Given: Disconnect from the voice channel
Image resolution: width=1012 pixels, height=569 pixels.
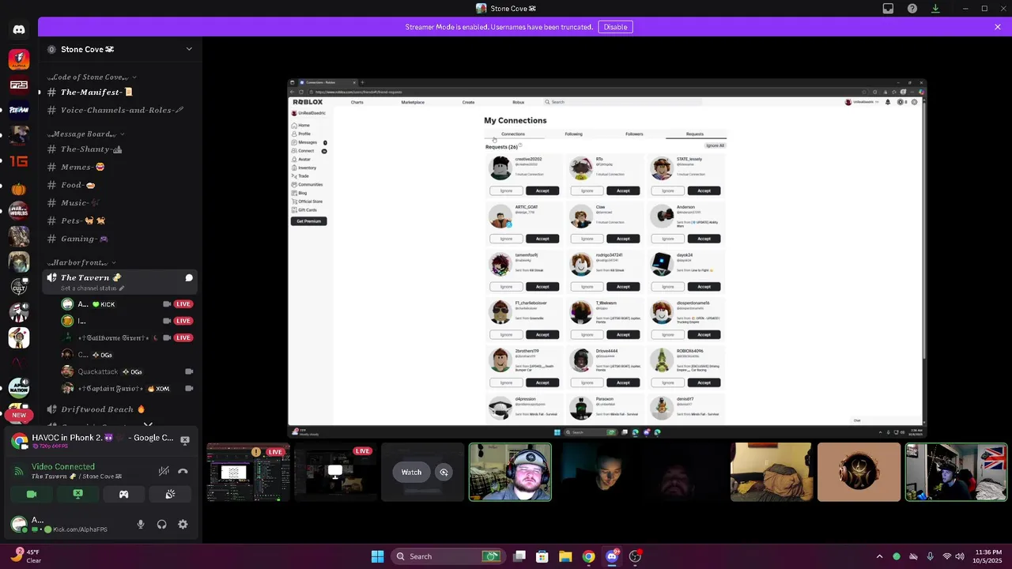Looking at the screenshot, I should tap(183, 471).
